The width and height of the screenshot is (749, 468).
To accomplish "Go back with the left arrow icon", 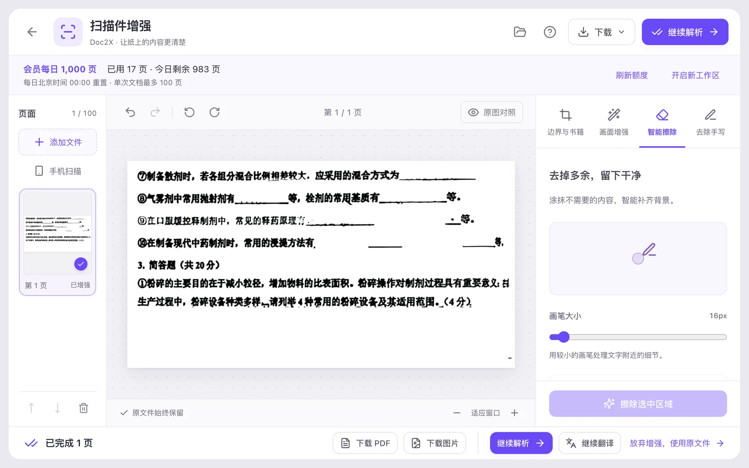I will [32, 32].
